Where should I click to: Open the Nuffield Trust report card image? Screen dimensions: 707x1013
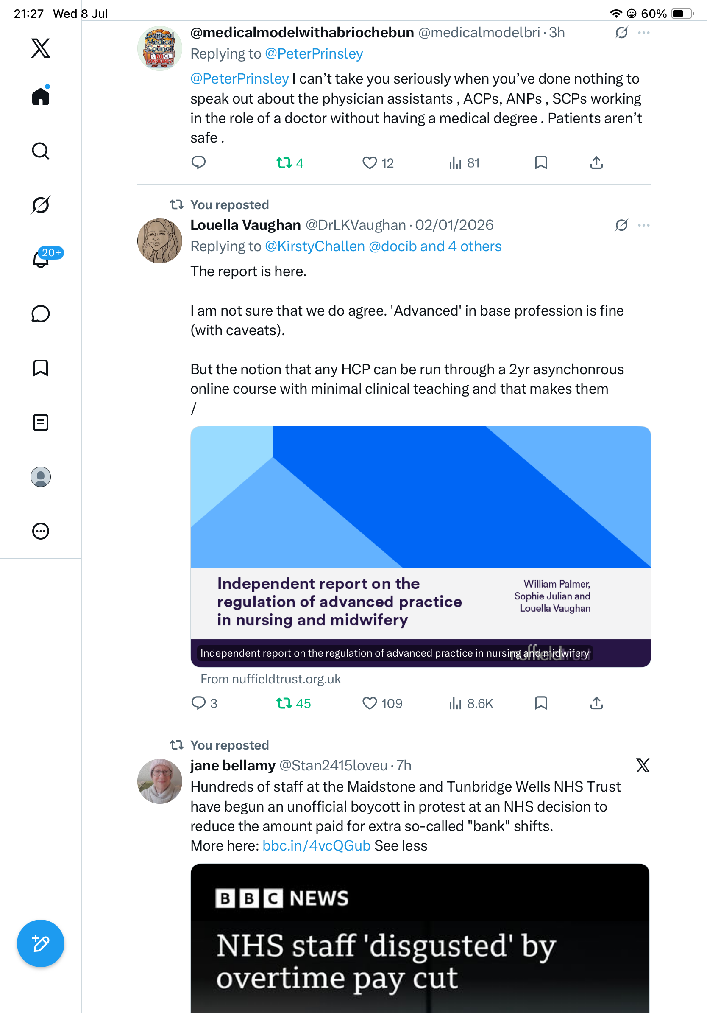coord(420,546)
